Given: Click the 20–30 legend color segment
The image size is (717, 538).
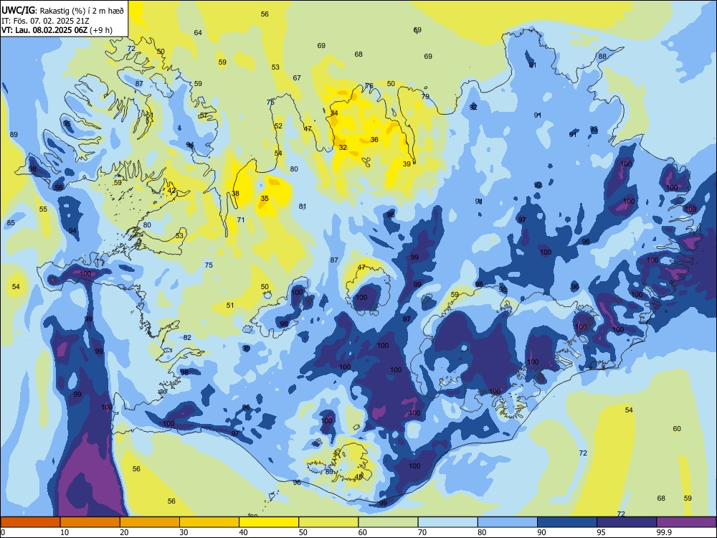Looking at the screenshot, I should [150, 522].
